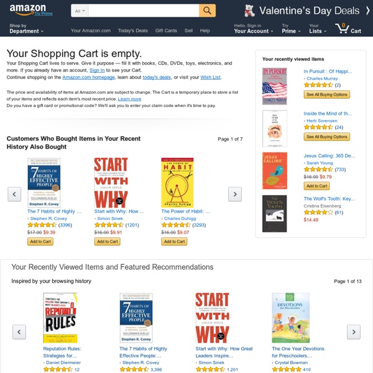Click the search text field
This screenshot has width=373, height=373.
click(x=144, y=11)
